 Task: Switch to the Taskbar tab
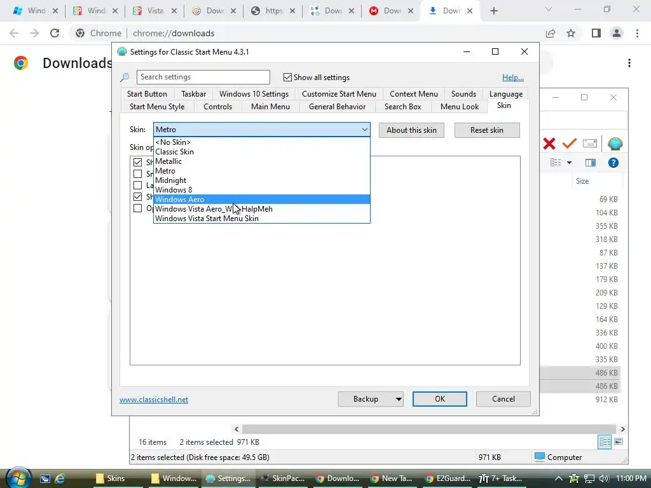point(193,94)
